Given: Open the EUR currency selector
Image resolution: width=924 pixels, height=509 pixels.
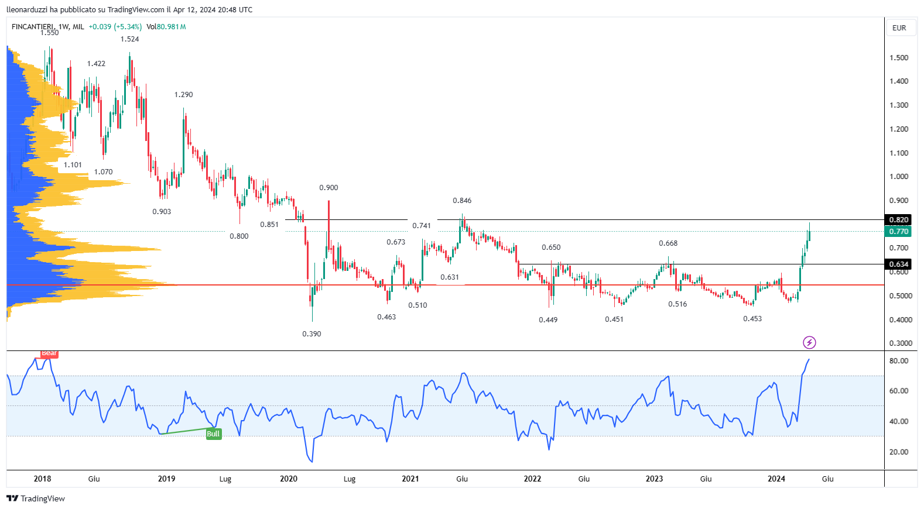Looking at the screenshot, I should [899, 27].
